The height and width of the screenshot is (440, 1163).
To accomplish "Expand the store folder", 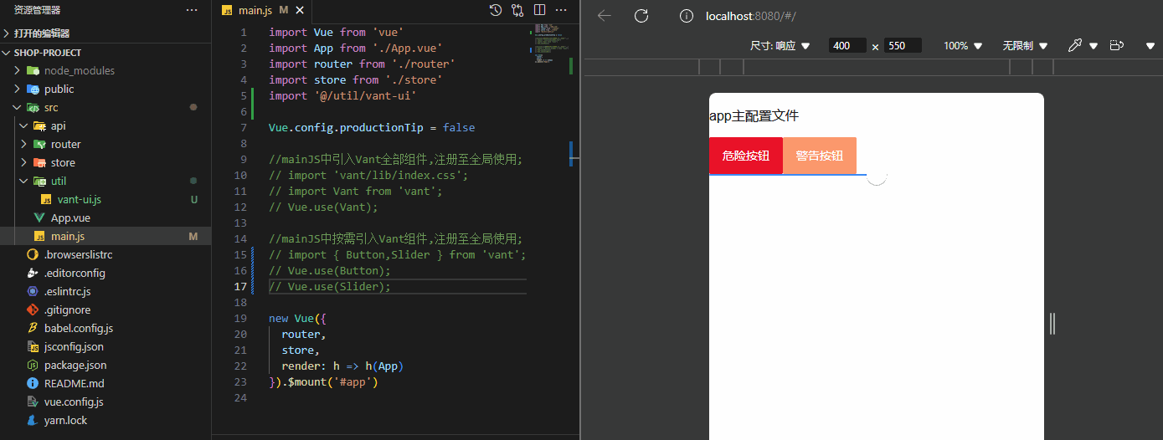I will 105,162.
